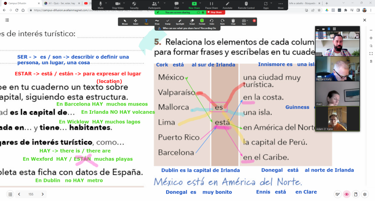Open Remote Control in Zoom toolbar
This screenshot has height=201, width=375.
246,5
